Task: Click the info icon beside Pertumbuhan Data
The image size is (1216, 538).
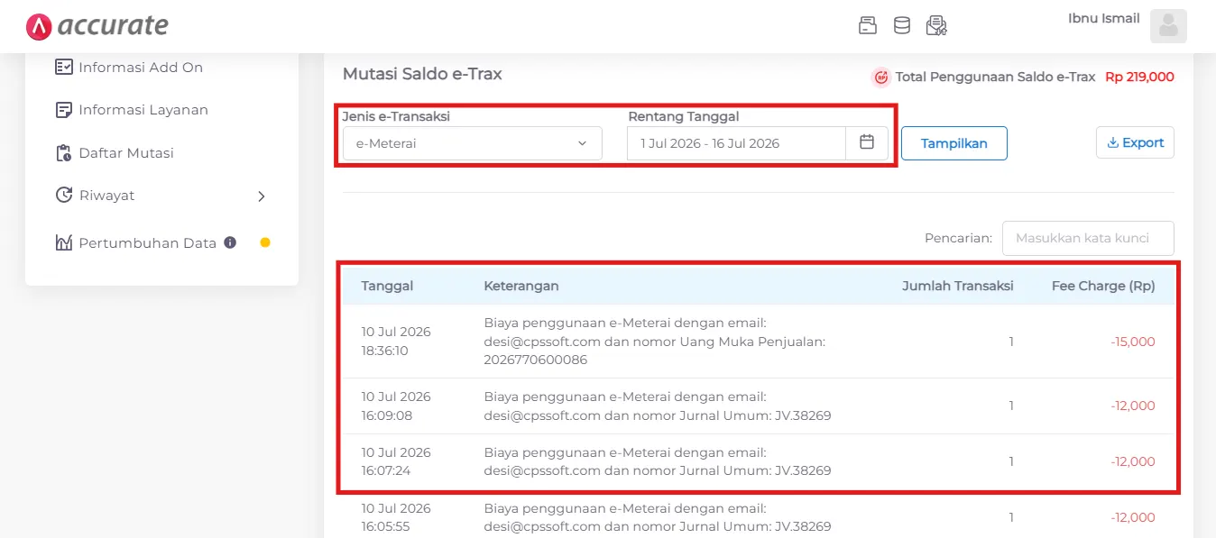Action: (x=230, y=242)
